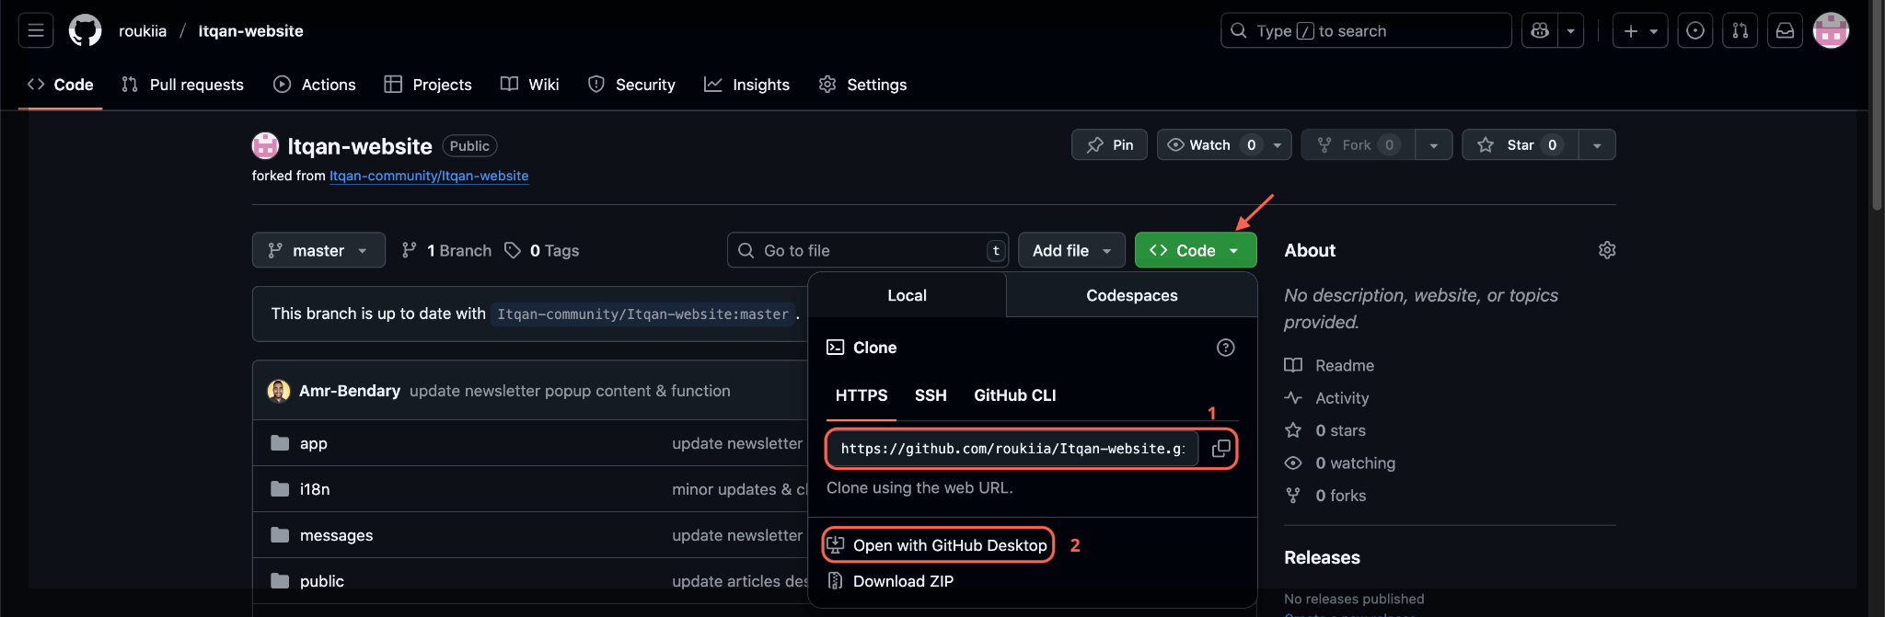Image resolution: width=1885 pixels, height=617 pixels.
Task: Expand the Add file dropdown
Action: (1071, 250)
